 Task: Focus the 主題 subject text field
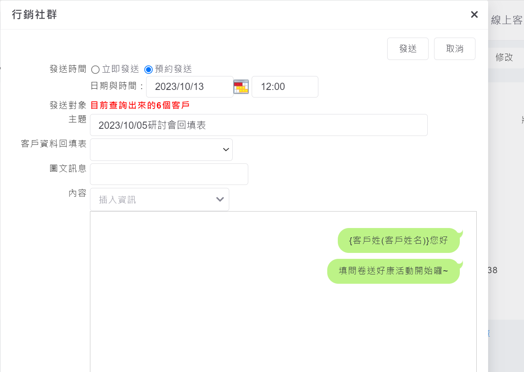258,125
